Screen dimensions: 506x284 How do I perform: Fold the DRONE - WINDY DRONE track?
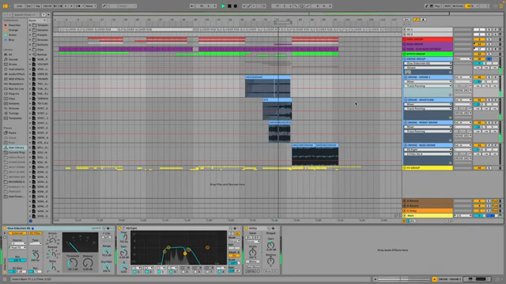406,123
